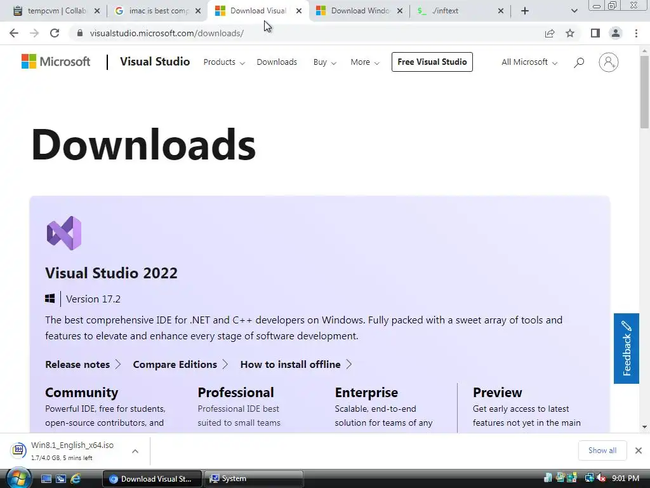
Task: Close the downloads shelf
Action: coord(639,451)
